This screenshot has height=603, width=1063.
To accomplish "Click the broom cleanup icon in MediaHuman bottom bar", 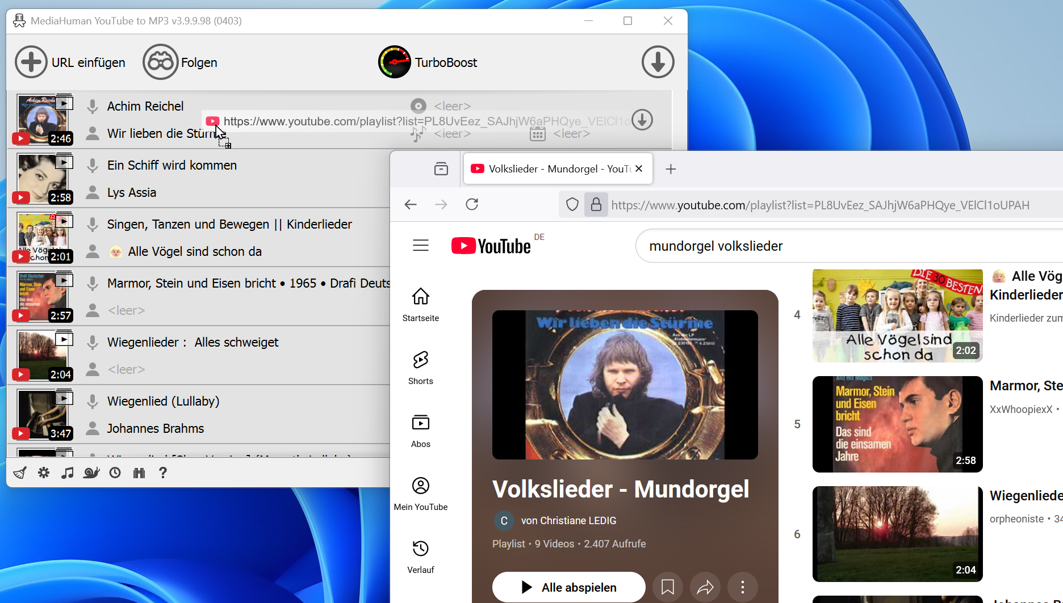I will click(20, 473).
